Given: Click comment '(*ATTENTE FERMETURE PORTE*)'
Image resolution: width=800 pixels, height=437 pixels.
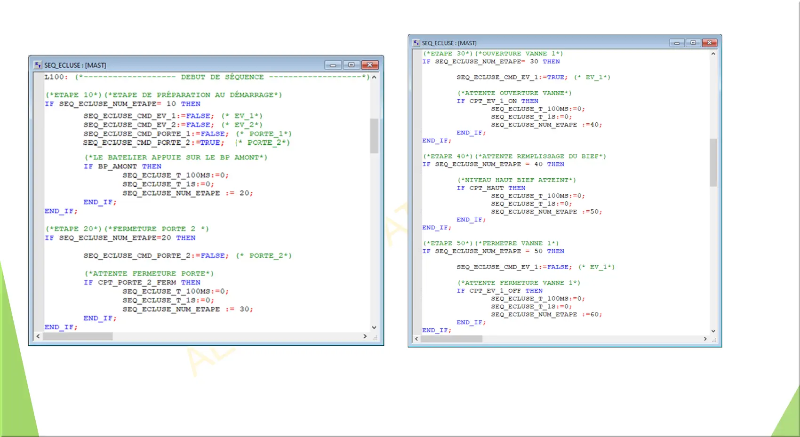Looking at the screenshot, I should (149, 274).
